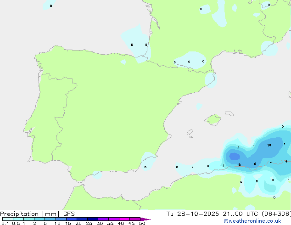Click the darkest blue precipitation core on map

click(x=235, y=156)
